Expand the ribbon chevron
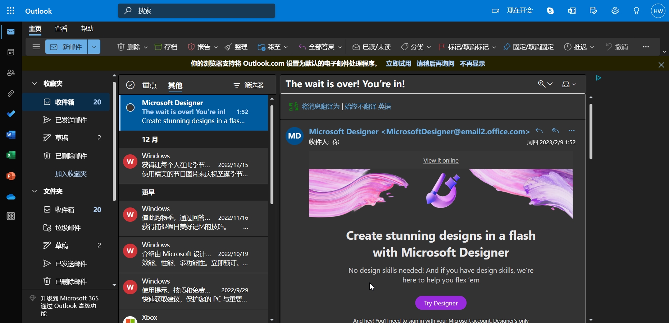 coord(664,52)
